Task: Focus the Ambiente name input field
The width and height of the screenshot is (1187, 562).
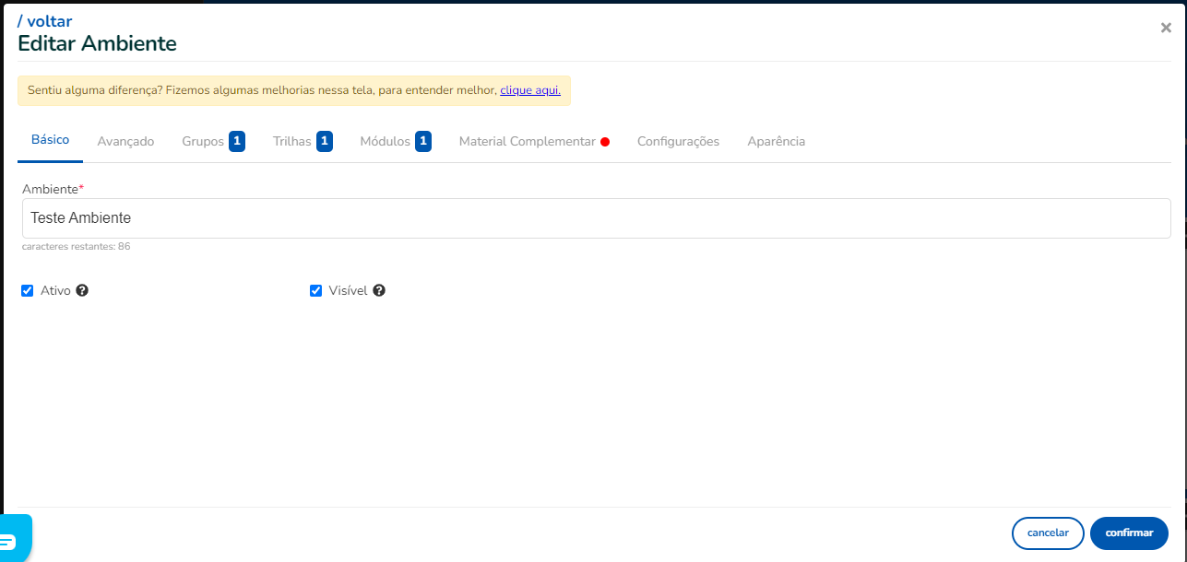Action: tap(596, 218)
